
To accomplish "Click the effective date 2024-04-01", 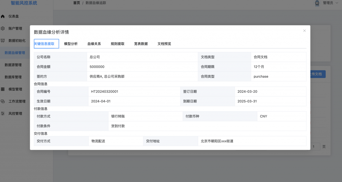I will (101, 101).
